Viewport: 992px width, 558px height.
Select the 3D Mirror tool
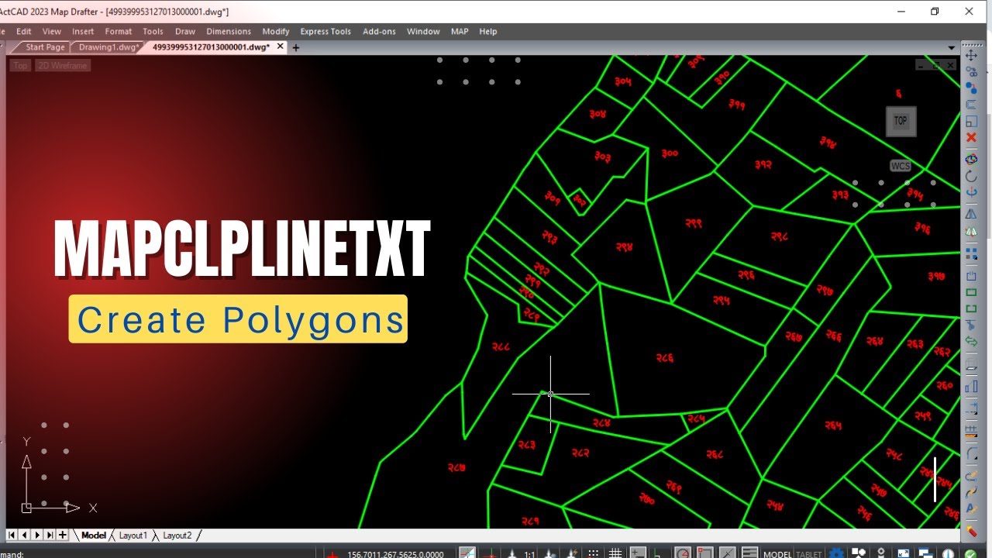pos(971,231)
